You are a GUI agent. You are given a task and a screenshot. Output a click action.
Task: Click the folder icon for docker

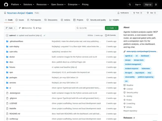pos(7,57)
